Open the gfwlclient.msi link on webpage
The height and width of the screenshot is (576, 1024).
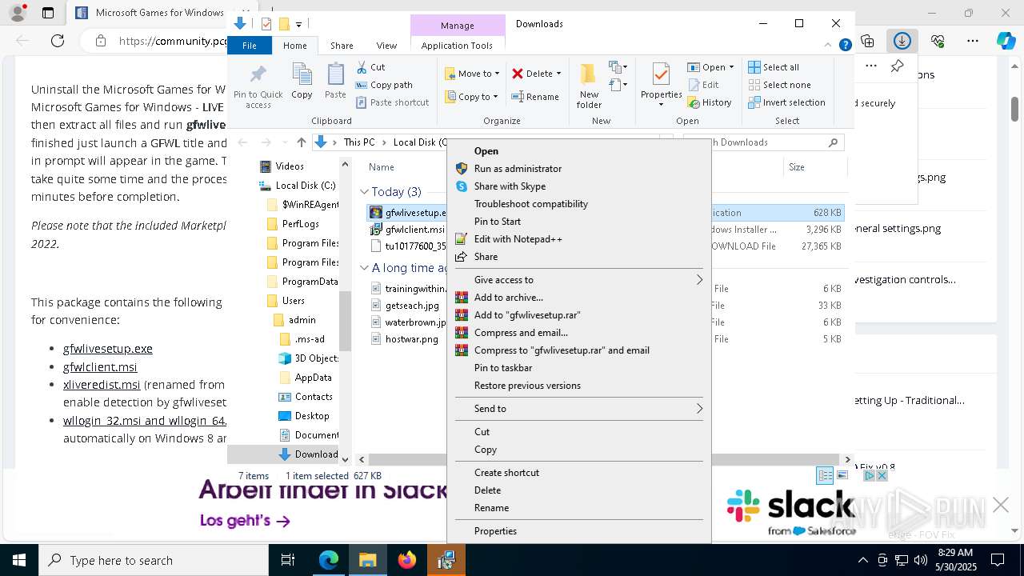point(100,366)
